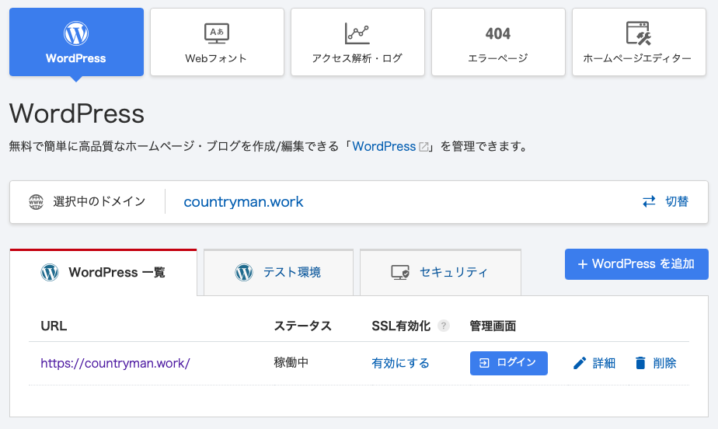Image resolution: width=718 pixels, height=429 pixels.
Task: Click the アクセス解析・ログ graph icon
Action: coord(357,33)
